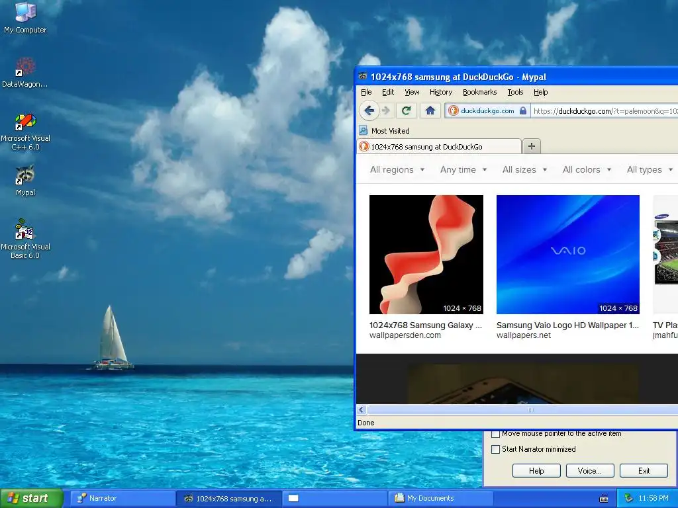The image size is (678, 508).
Task: Open the stadium TV image thumbnail
Action: pyautogui.click(x=666, y=255)
